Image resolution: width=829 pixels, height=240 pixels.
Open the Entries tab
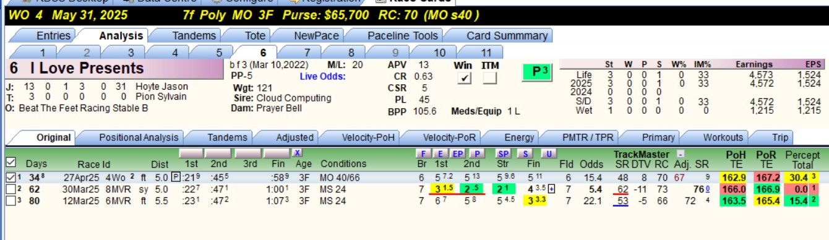(53, 35)
